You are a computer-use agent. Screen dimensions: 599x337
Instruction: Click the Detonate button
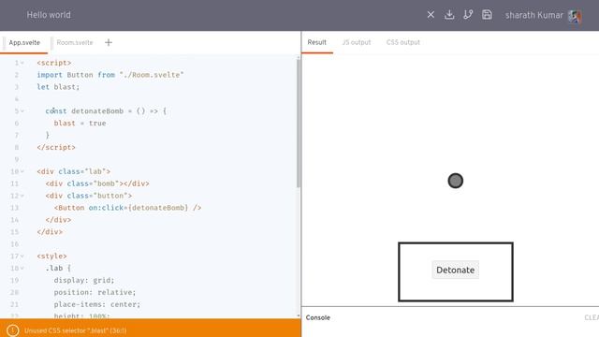(x=456, y=270)
